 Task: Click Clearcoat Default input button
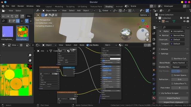(x=177, y=40)
